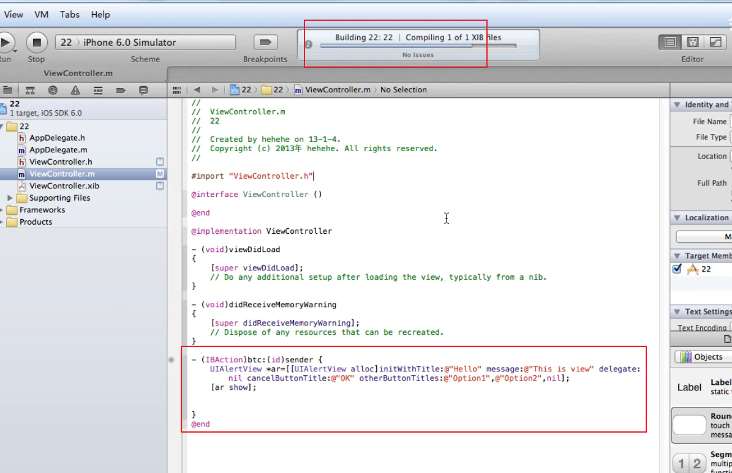This screenshot has height=473, width=732.
Task: Click the #import "ViewController.h" line
Action: coord(252,176)
